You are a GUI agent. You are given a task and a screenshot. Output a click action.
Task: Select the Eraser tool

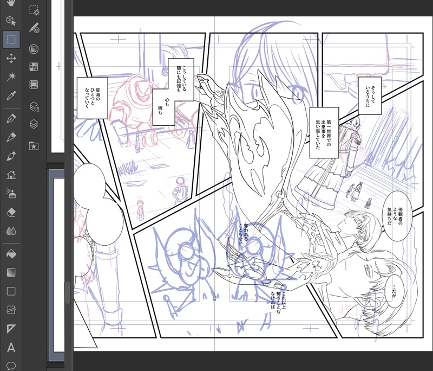11,213
